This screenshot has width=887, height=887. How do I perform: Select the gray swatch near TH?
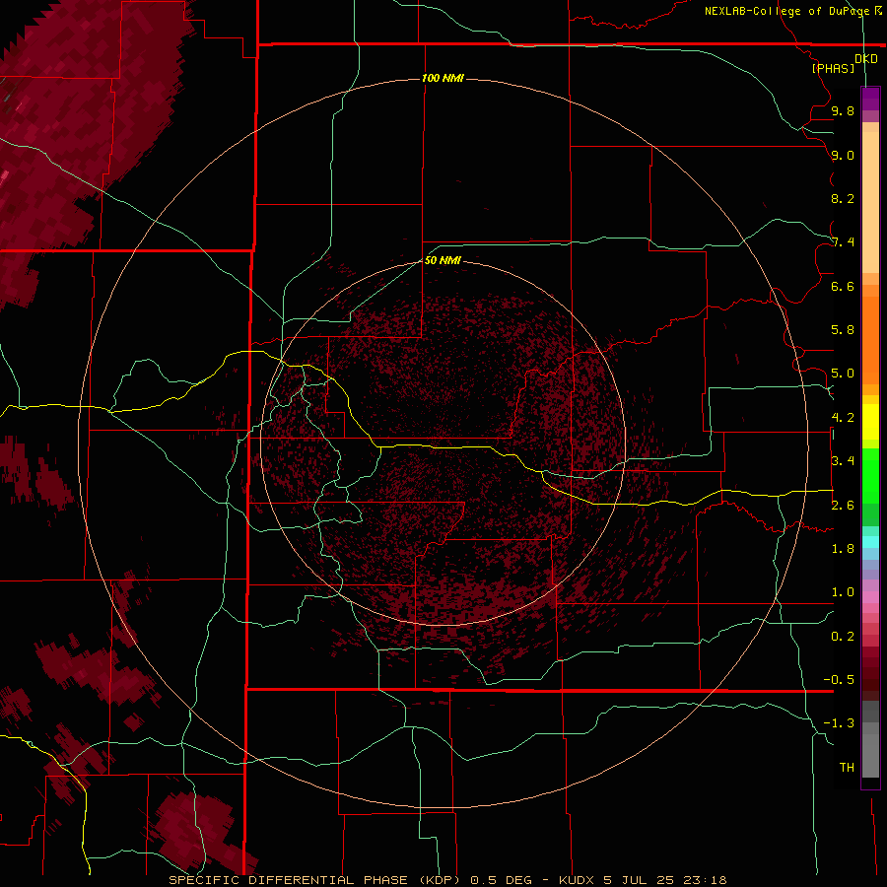click(870, 758)
